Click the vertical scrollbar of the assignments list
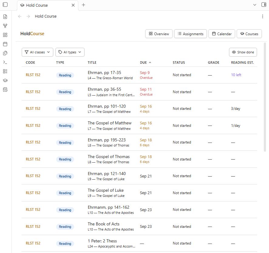 click(x=265, y=97)
